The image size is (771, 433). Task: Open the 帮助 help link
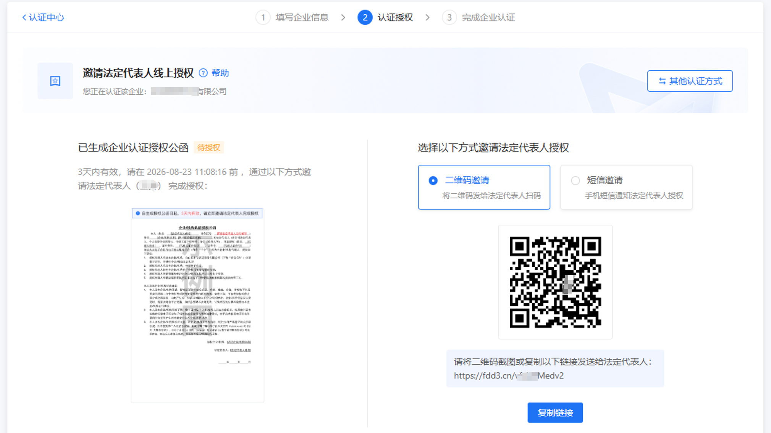(x=220, y=73)
